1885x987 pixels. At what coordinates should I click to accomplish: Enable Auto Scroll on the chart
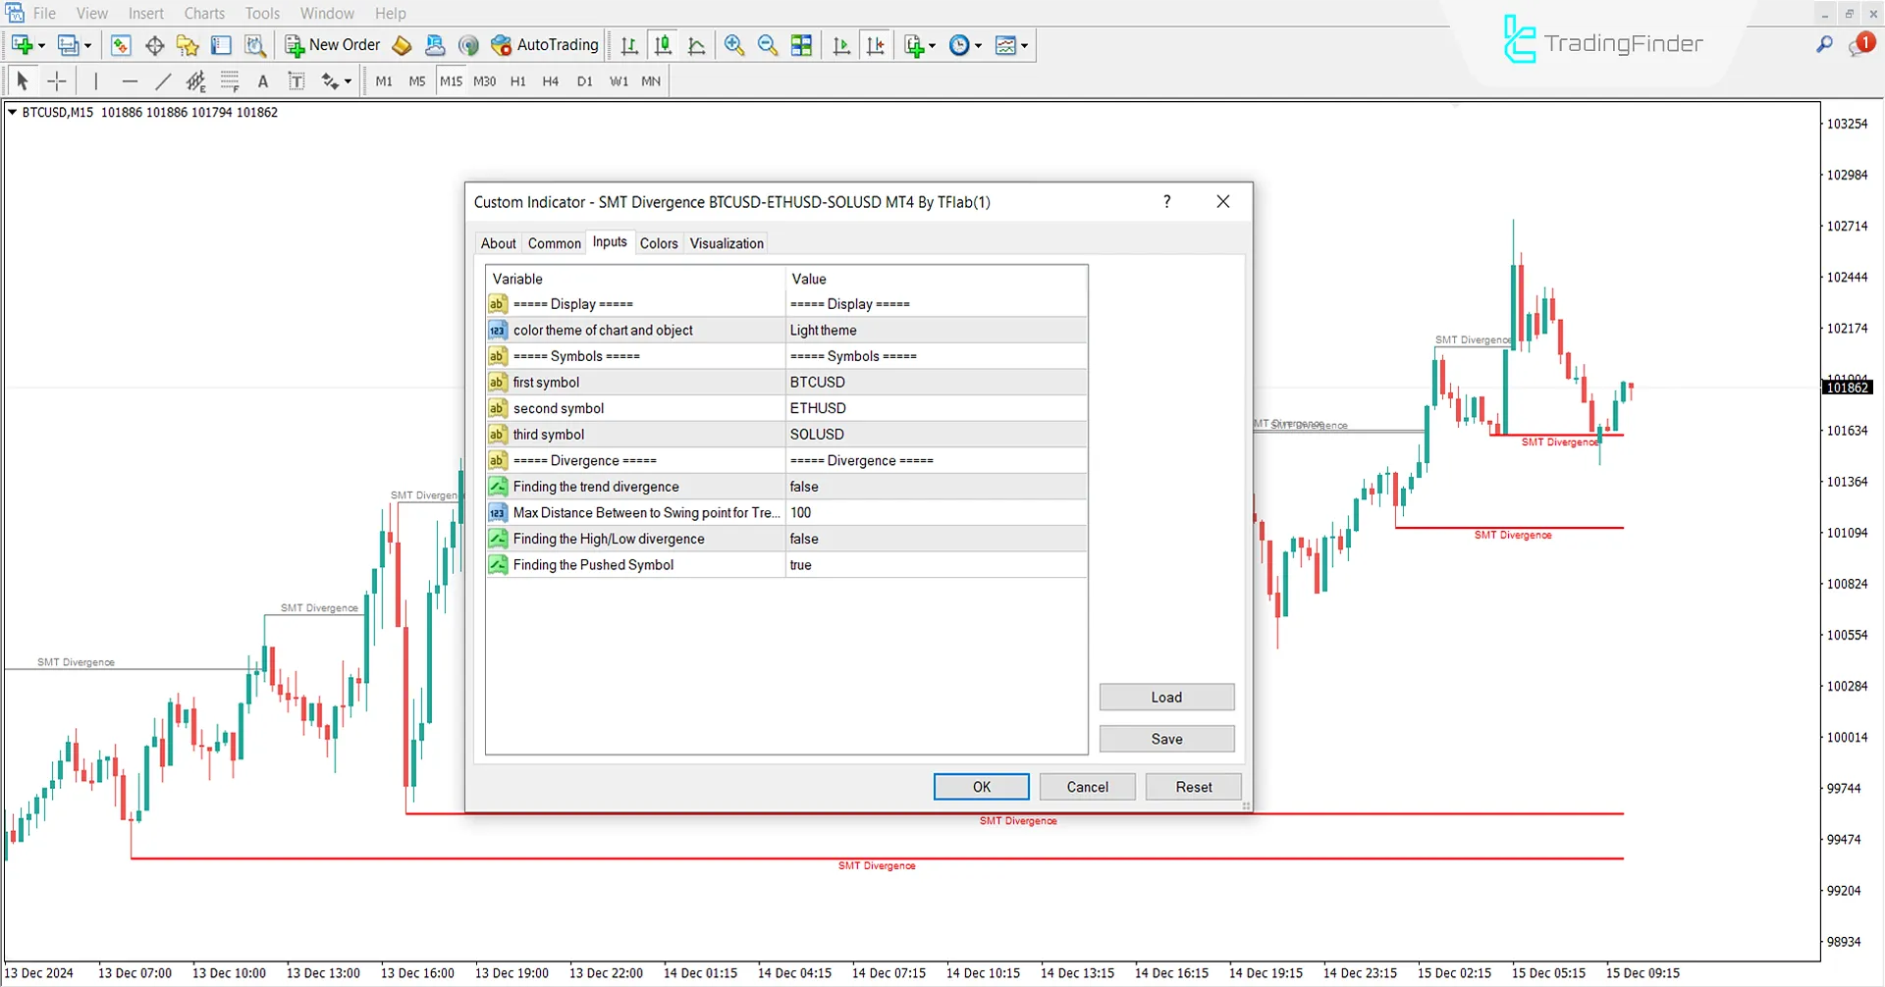pyautogui.click(x=841, y=45)
